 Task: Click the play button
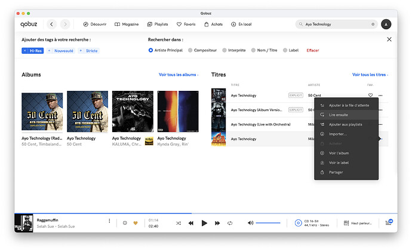(204, 223)
